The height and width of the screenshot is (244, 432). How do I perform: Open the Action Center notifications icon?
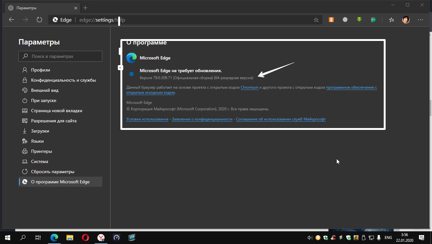[422, 238]
